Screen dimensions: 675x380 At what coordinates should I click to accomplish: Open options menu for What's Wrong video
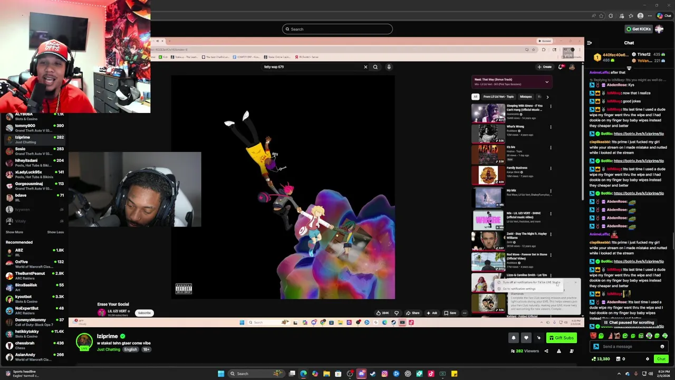click(x=551, y=127)
